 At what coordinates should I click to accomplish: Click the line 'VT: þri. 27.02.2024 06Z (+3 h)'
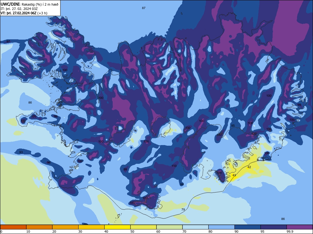coord(24,13)
